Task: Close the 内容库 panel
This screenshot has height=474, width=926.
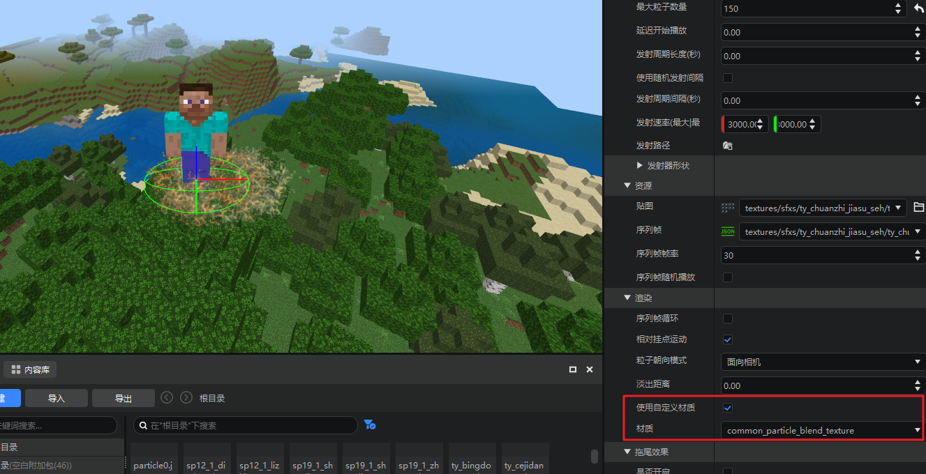Action: point(590,369)
